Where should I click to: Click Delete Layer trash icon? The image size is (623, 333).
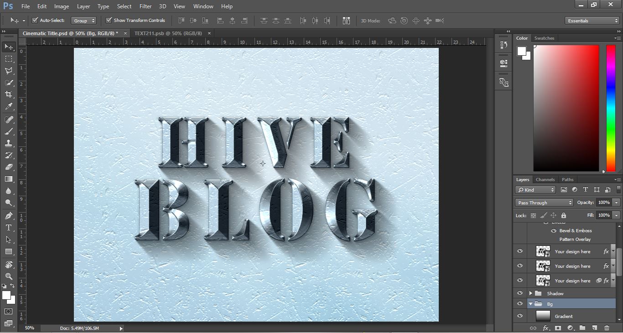tap(607, 328)
